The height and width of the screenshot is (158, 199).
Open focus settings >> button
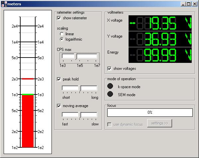pos(159,123)
